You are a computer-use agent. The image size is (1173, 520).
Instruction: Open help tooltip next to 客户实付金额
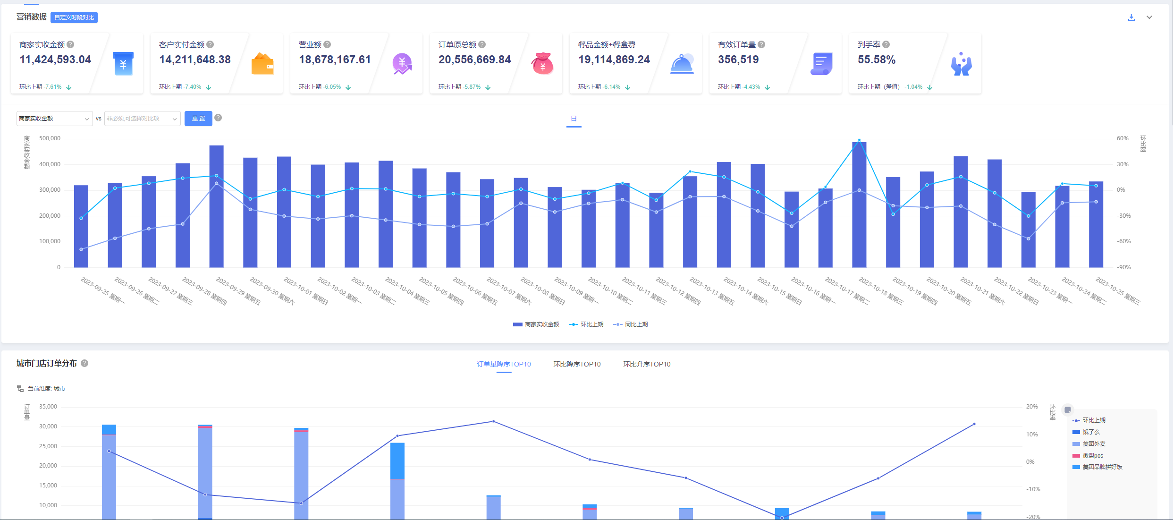coord(210,44)
